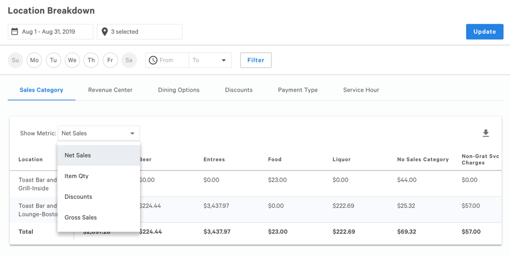
Task: Click the calendar icon in date field
Action: [15, 32]
